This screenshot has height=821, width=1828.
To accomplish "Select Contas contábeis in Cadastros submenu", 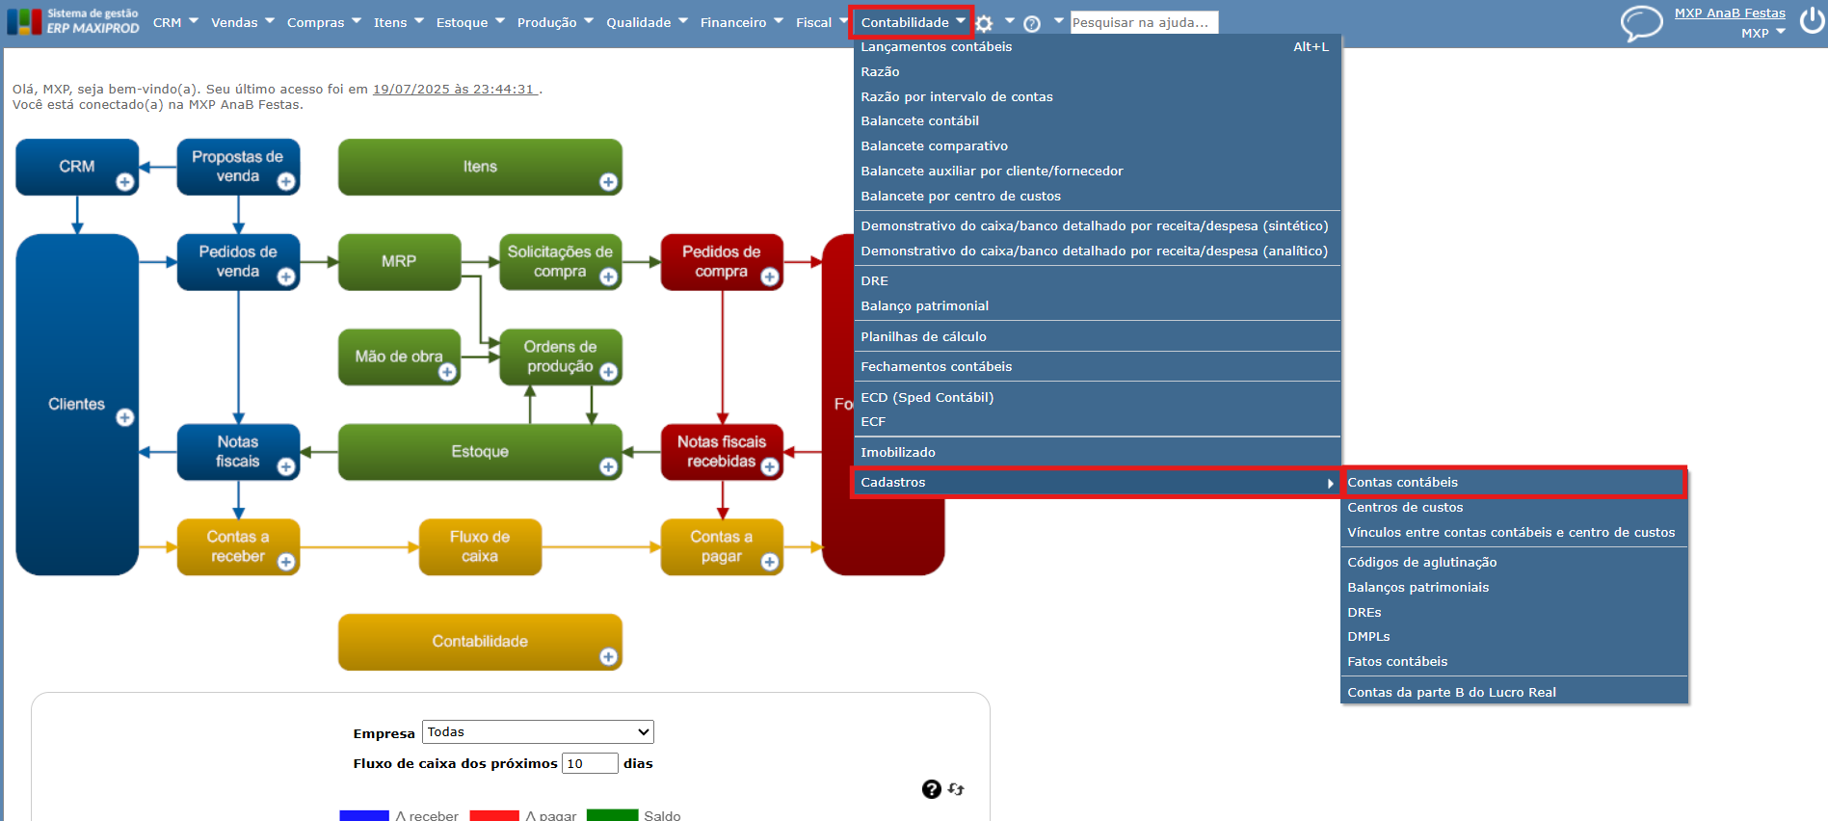I will pyautogui.click(x=1514, y=482).
